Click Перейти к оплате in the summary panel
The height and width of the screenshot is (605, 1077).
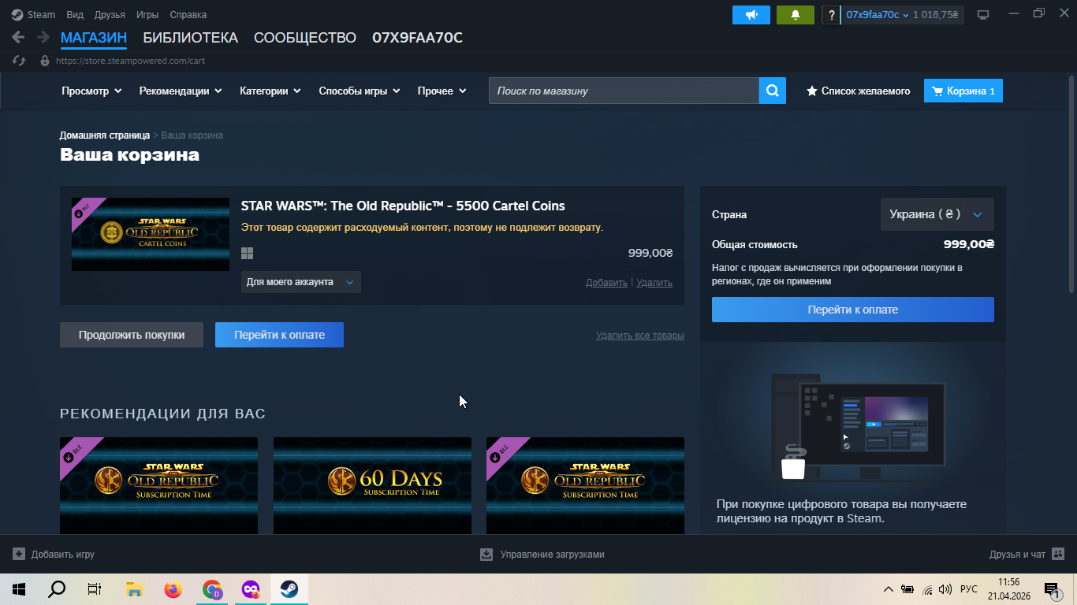tap(853, 310)
